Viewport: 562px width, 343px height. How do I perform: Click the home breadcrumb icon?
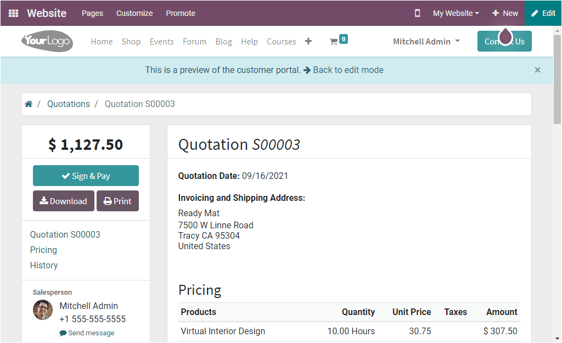pyautogui.click(x=29, y=103)
